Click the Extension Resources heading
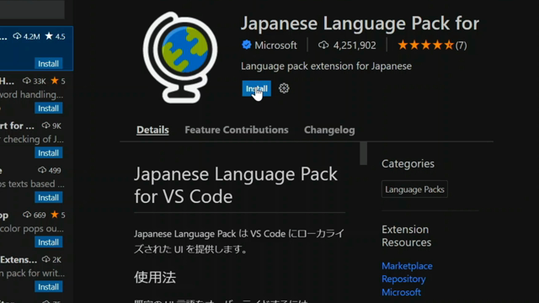 coord(406,236)
